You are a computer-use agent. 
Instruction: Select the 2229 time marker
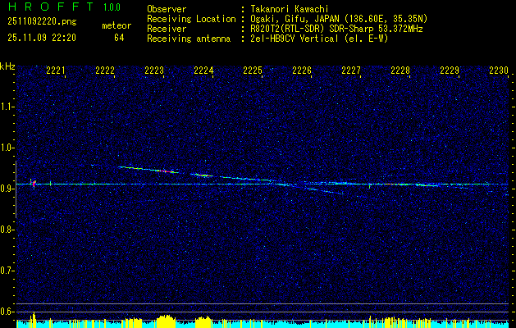(x=450, y=71)
